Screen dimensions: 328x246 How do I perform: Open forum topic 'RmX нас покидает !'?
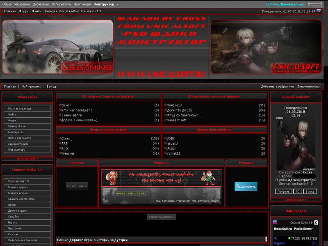77,110
